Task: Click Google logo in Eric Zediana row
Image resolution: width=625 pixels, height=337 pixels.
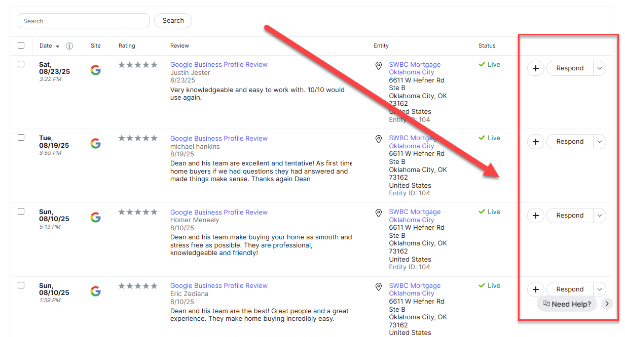Action: (x=95, y=291)
